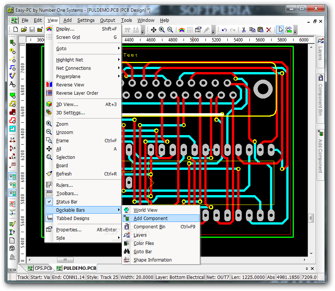335x291 pixels.
Task: Activate the Select mode arrow cursor icon
Action: pyautogui.click(x=280, y=30)
